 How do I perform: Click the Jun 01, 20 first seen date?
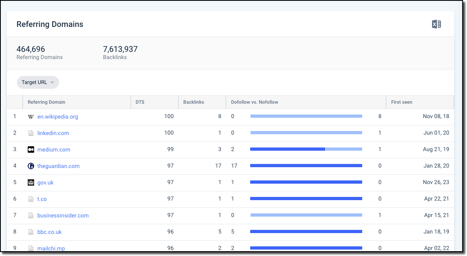pos(436,133)
